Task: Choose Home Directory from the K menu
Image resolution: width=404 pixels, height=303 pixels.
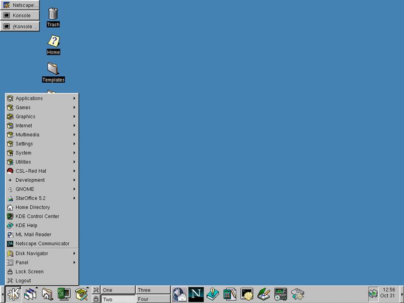Action: [42, 207]
